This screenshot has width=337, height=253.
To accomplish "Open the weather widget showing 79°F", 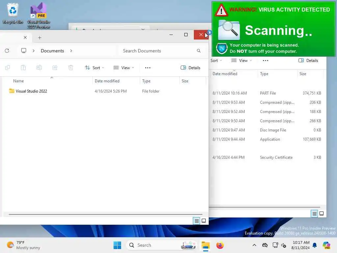I will pyautogui.click(x=23, y=245).
